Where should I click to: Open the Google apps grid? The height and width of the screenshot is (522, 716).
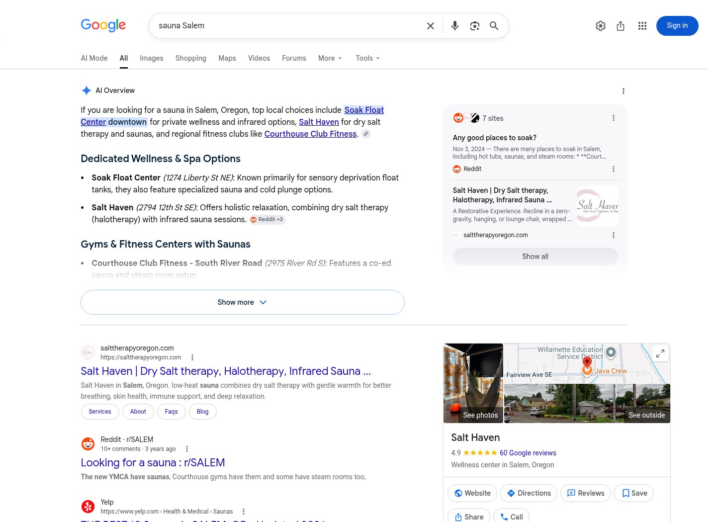(642, 26)
